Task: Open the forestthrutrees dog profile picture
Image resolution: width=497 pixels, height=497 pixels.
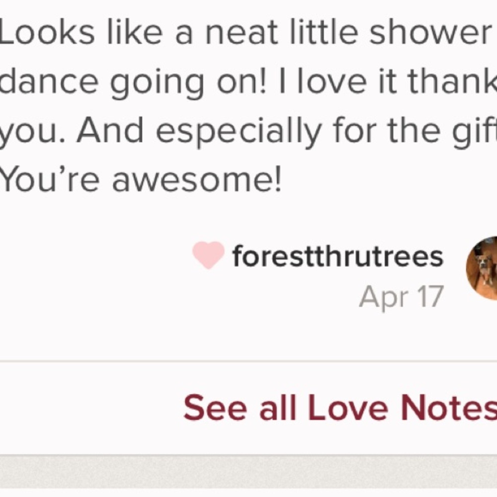Action: point(482,268)
